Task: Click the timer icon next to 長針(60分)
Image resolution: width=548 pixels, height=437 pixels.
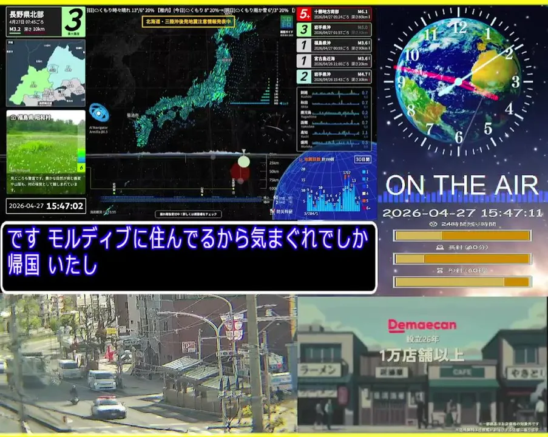Action: point(440,247)
